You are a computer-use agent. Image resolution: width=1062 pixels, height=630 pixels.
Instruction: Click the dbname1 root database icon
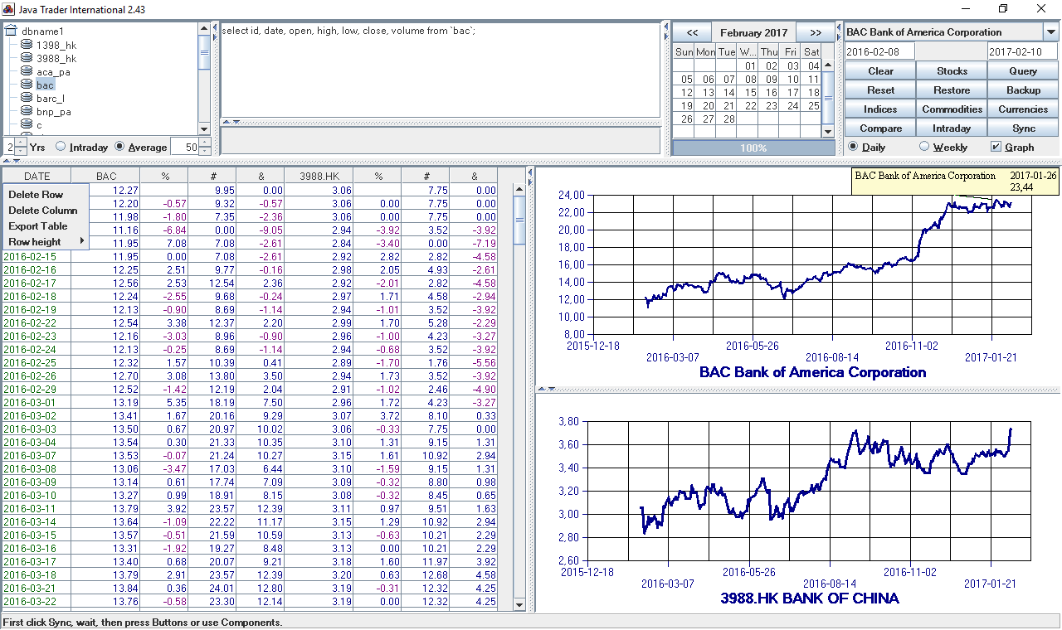point(12,31)
